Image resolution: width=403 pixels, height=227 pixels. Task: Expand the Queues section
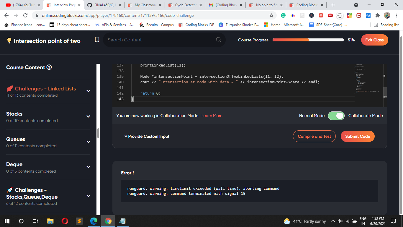coord(88,142)
